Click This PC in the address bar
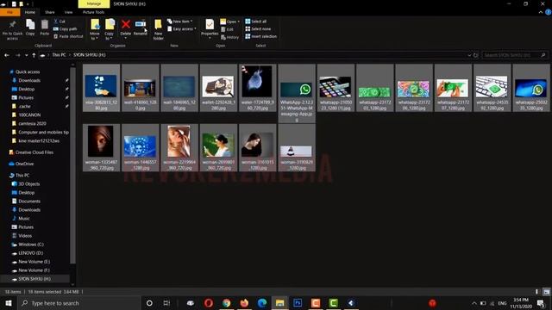 pos(59,55)
